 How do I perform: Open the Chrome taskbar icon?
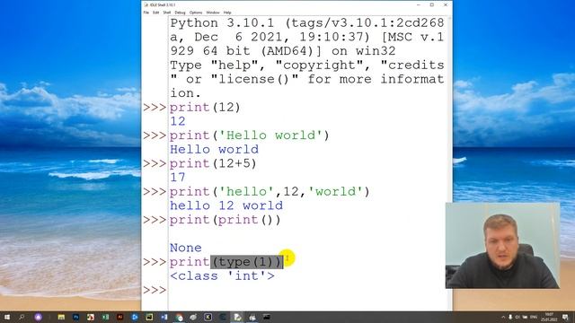179,317
